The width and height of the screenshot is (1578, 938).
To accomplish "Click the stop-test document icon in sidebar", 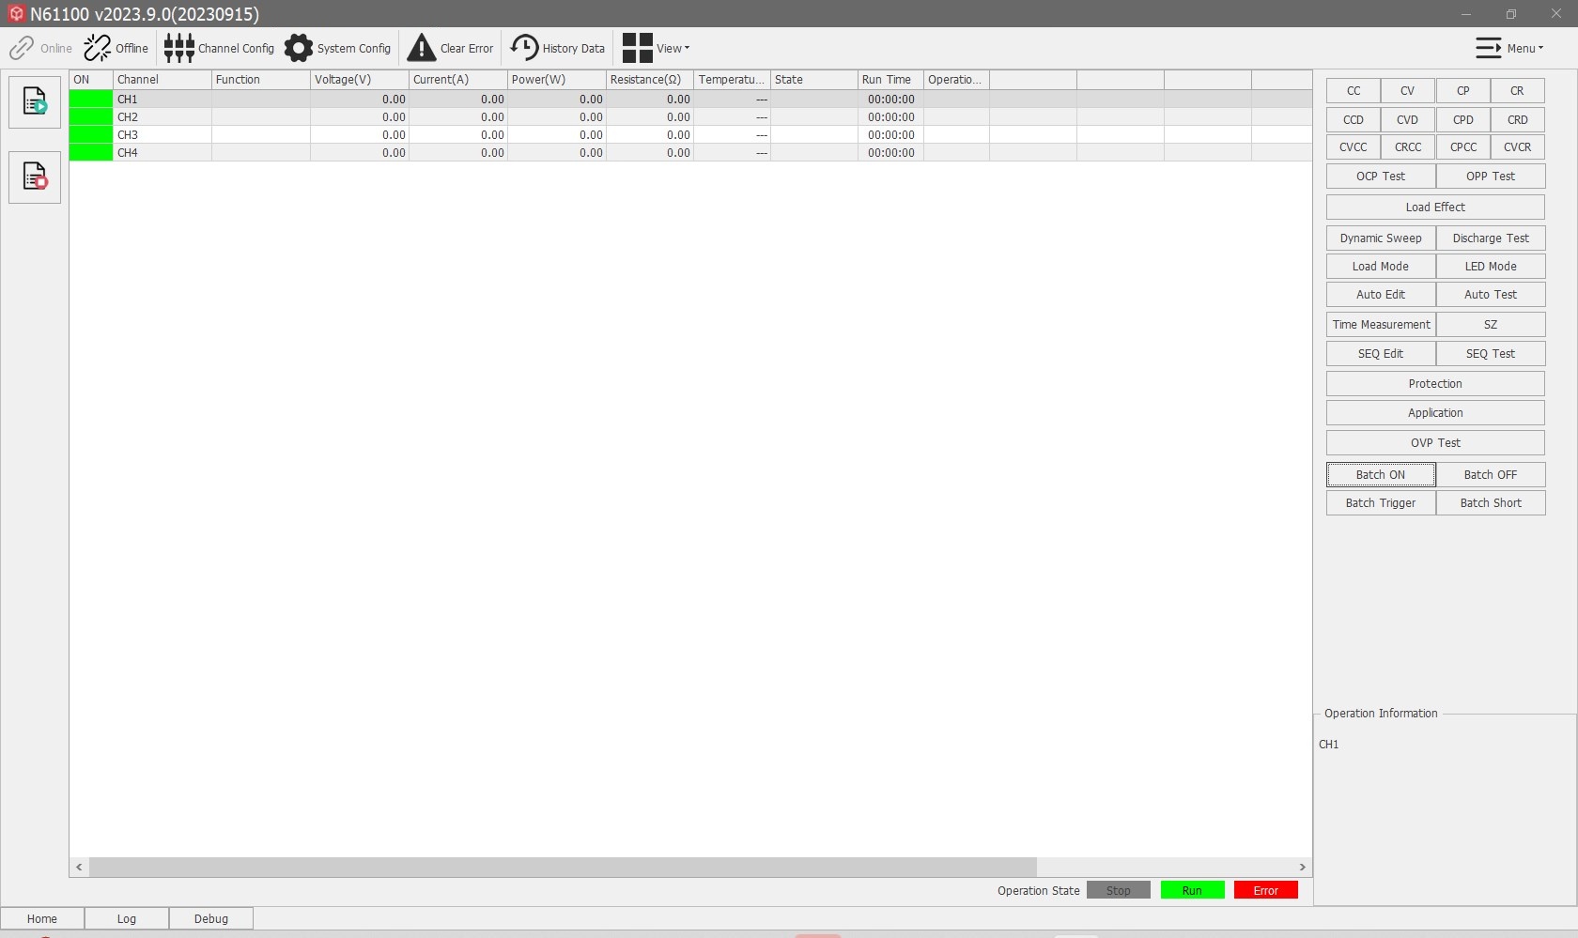I will 35,177.
